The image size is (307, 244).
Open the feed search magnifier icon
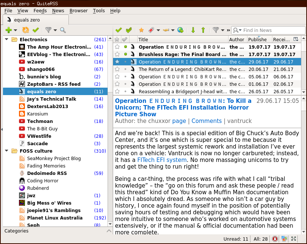click(63, 30)
